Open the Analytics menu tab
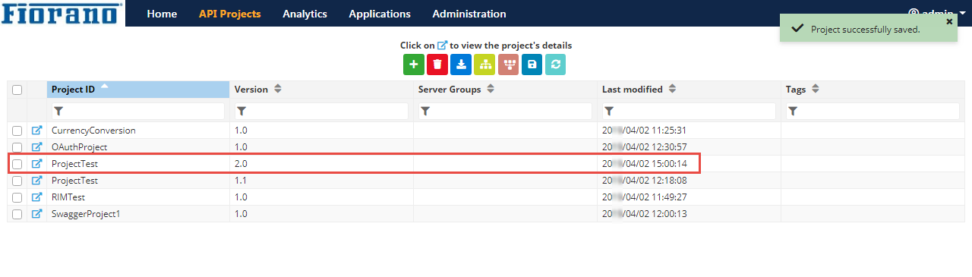This screenshot has width=972, height=277. 305,14
